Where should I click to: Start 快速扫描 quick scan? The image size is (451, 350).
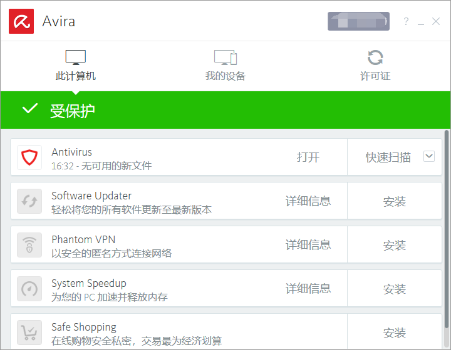(388, 157)
